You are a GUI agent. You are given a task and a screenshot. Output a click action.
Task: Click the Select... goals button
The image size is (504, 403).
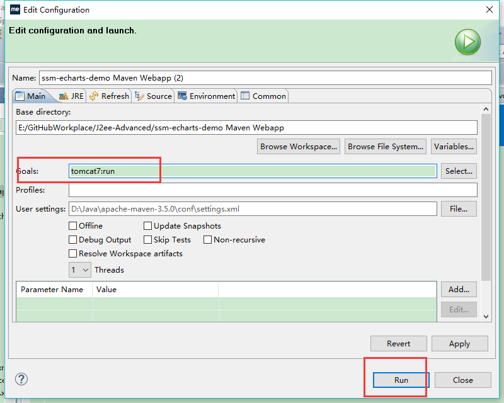pos(459,171)
